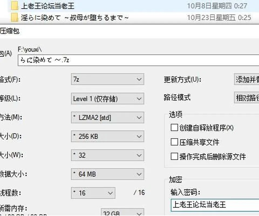Open the thread count 16 dropdown
This screenshot has height=216, width=259.
point(93,193)
